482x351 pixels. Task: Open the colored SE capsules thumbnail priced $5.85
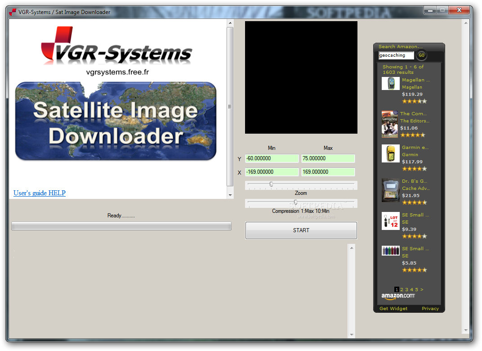[x=390, y=251]
